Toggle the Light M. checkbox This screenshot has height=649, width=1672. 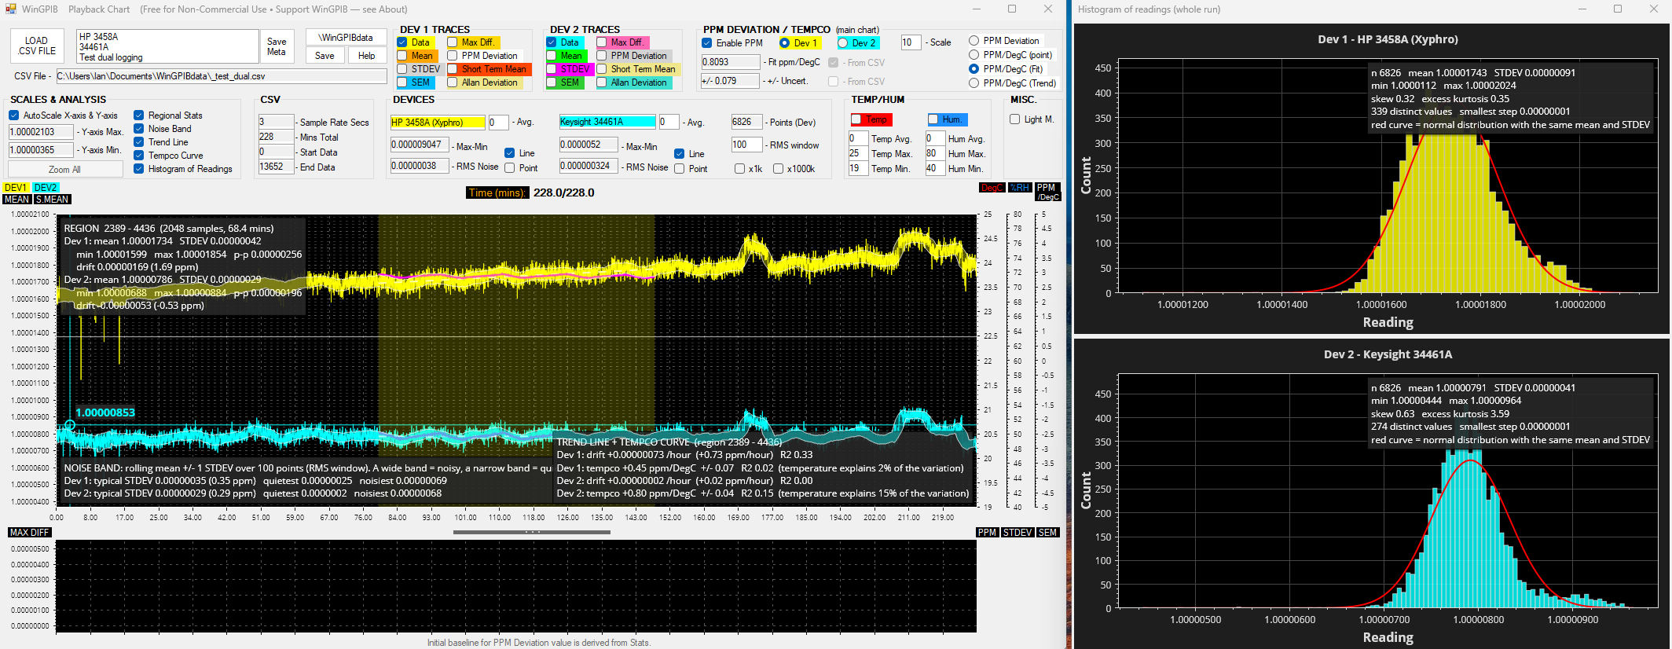[1015, 119]
